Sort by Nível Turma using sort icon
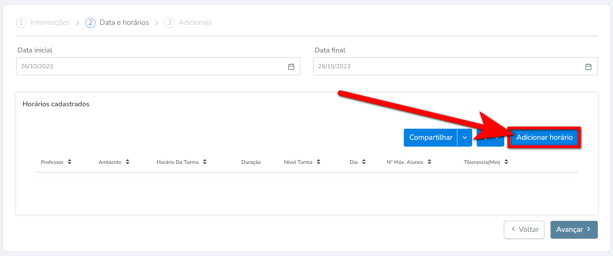This screenshot has width=613, height=256. click(x=318, y=162)
